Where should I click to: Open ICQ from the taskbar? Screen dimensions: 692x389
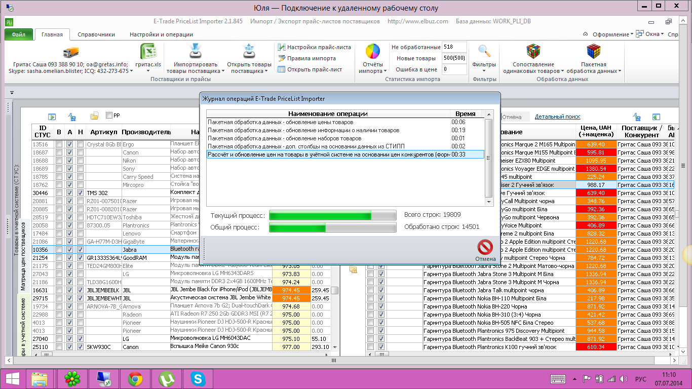click(x=72, y=378)
